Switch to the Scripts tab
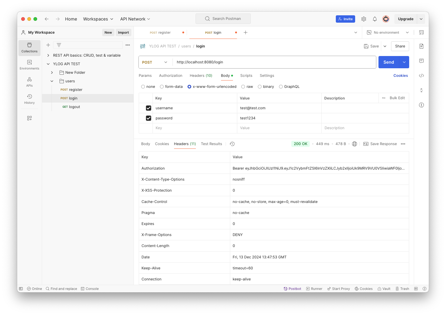 tap(246, 76)
